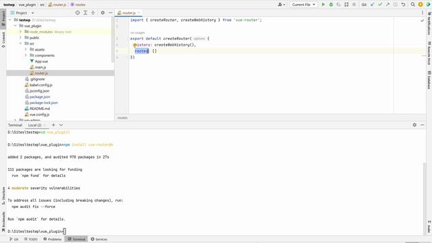Select the Local (2) terminal tab
Screen dimensions: 432x243
coord(34,125)
